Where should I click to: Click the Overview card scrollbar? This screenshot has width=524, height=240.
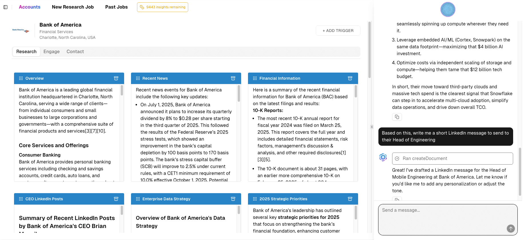tap(122, 90)
